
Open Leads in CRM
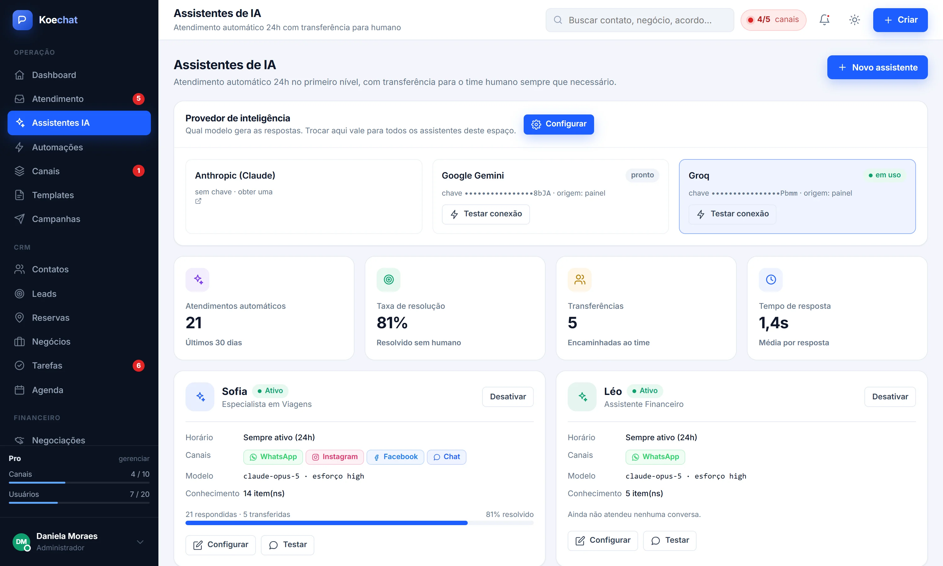[79, 294]
